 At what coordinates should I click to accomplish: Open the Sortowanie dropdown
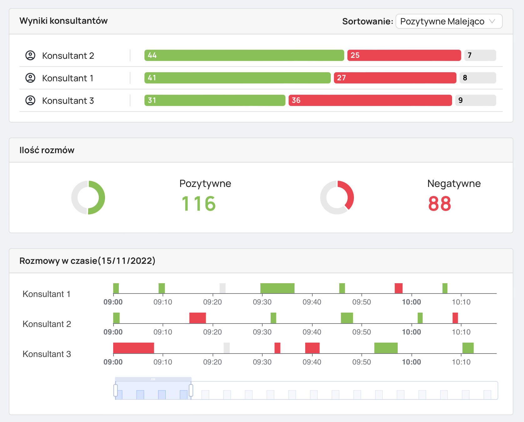click(448, 21)
